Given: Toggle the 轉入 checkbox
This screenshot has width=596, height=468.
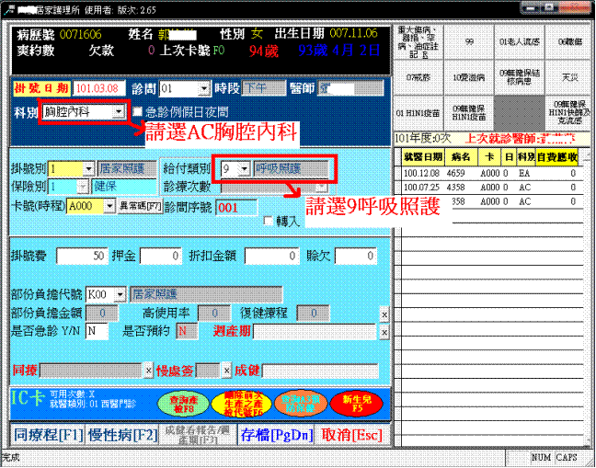Looking at the screenshot, I should [x=268, y=222].
